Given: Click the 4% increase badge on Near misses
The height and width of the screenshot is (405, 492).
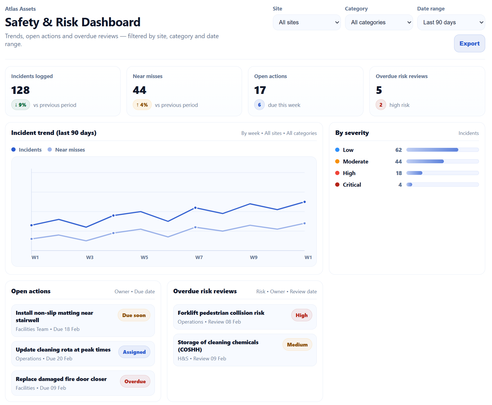Looking at the screenshot, I should pyautogui.click(x=142, y=105).
